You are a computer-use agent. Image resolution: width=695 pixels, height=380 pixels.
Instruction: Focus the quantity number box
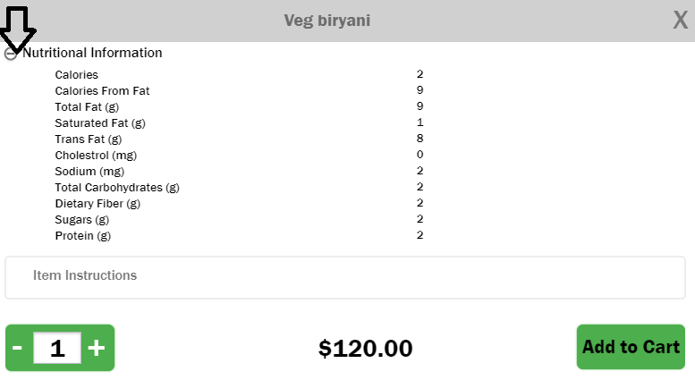[57, 348]
